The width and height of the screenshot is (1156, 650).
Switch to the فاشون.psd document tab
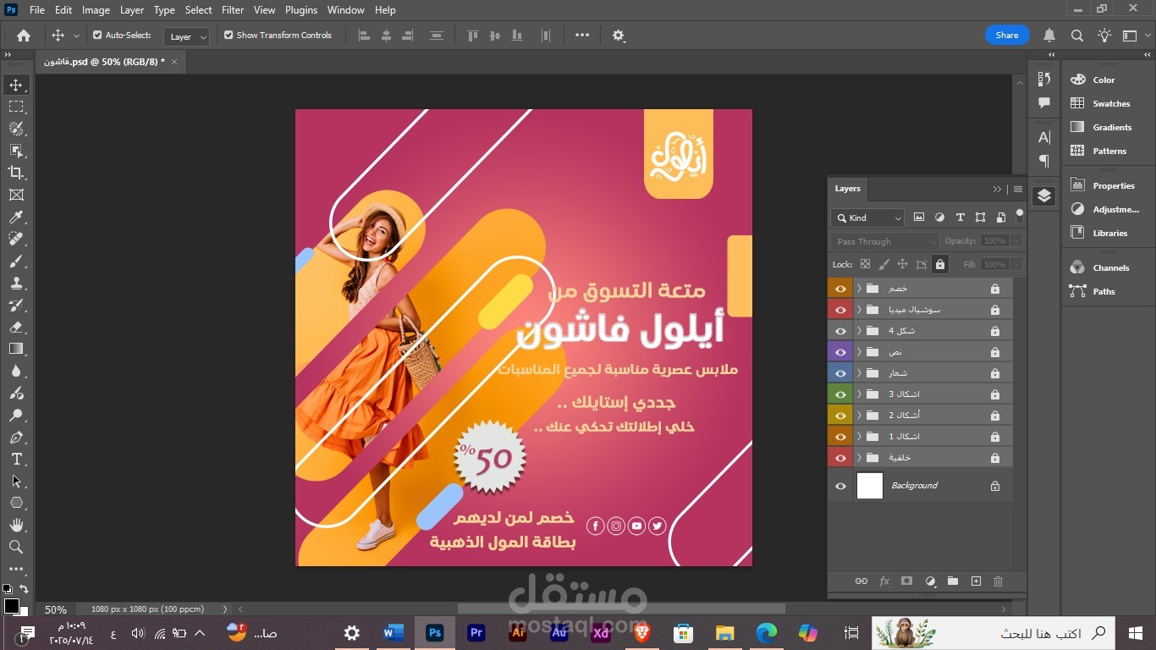pos(104,62)
